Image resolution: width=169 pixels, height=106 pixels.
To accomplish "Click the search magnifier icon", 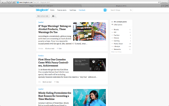I will click(131, 10).
